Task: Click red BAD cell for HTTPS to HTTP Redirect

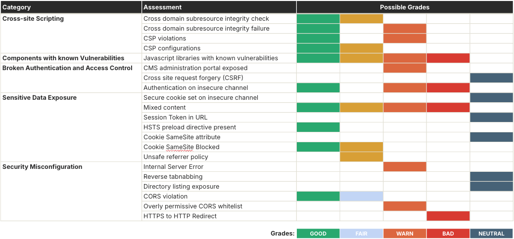Action: pyautogui.click(x=448, y=216)
